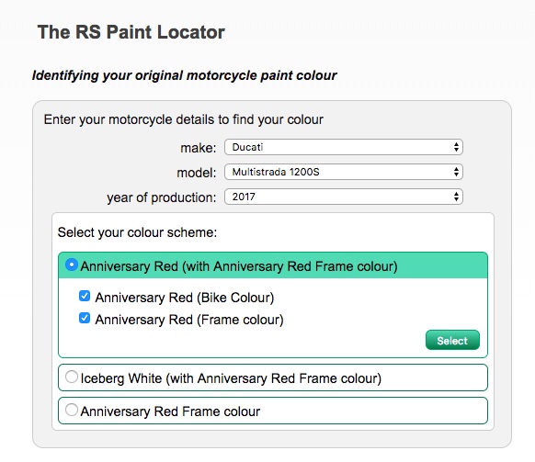
Task: Click the stepper arrows on model field
Action: click(x=456, y=172)
